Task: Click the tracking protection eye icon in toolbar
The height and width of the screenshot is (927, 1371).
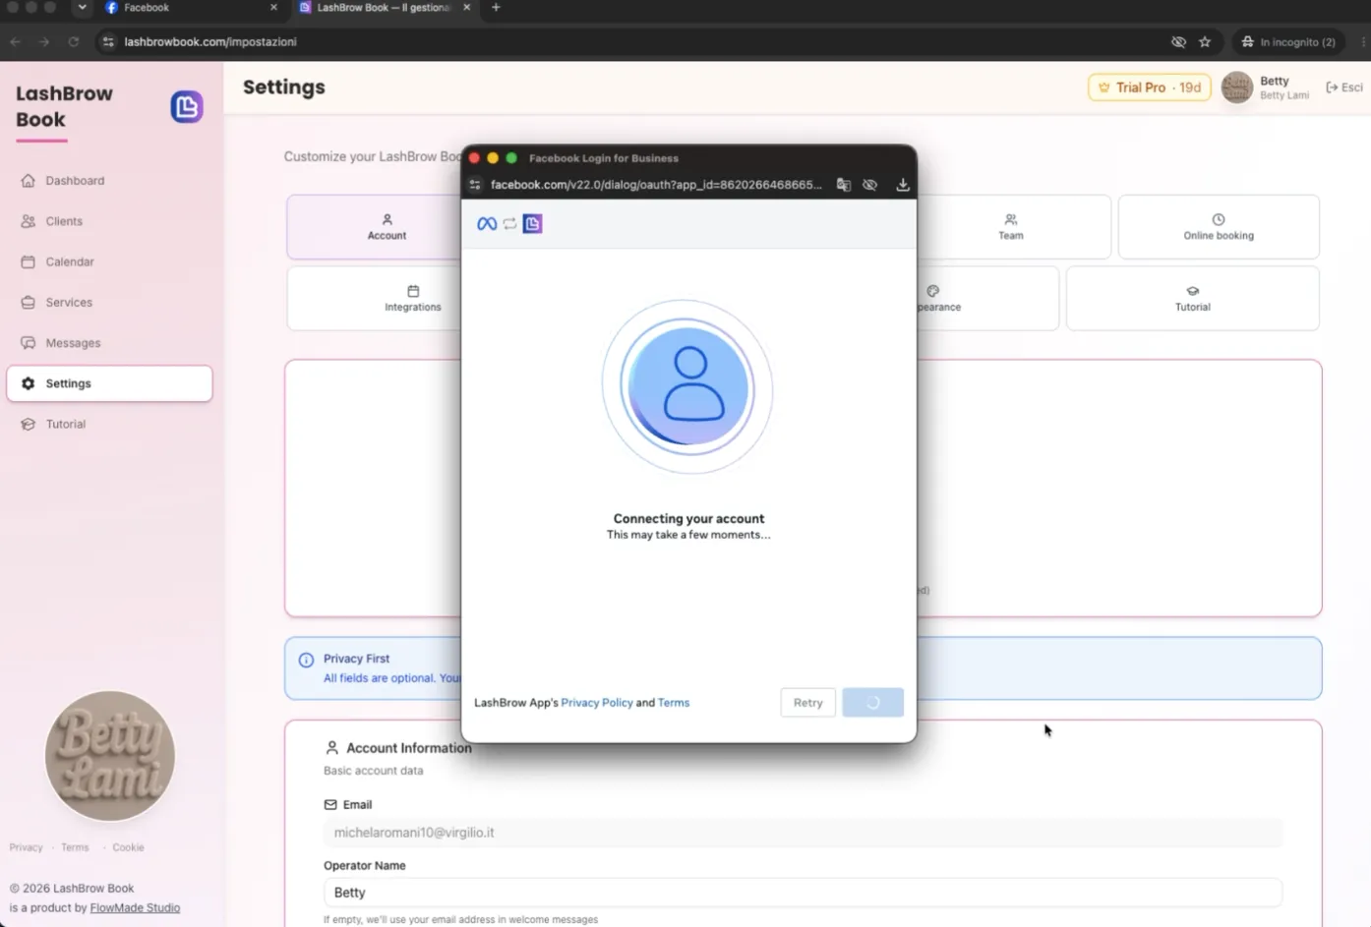Action: coord(1178,41)
